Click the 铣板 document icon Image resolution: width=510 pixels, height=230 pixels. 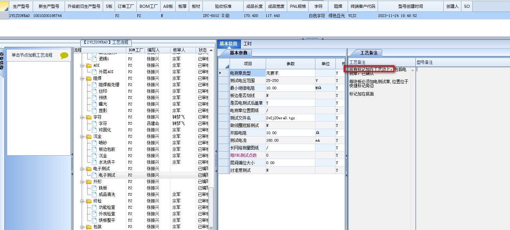(x=95, y=188)
